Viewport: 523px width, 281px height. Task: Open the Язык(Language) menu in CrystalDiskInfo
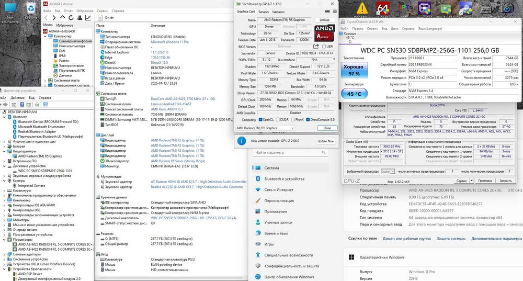click(x=430, y=29)
